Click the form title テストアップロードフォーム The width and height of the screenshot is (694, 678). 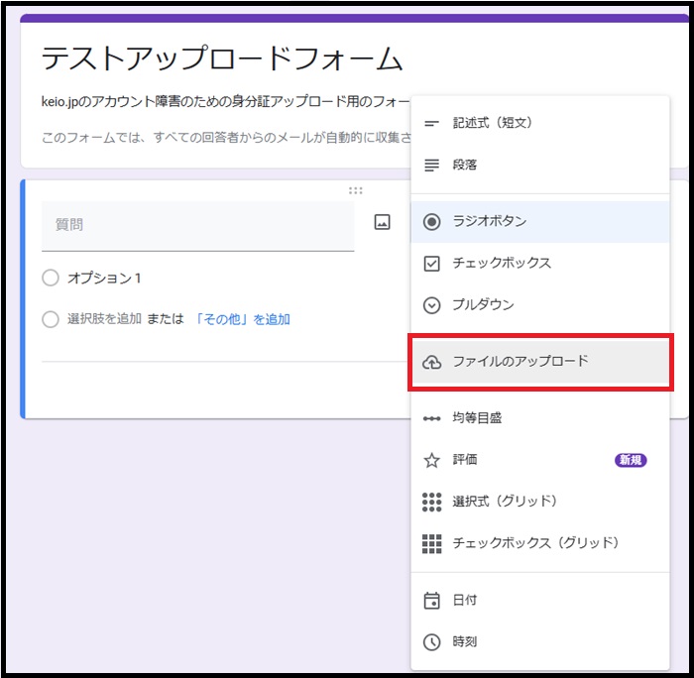[222, 59]
